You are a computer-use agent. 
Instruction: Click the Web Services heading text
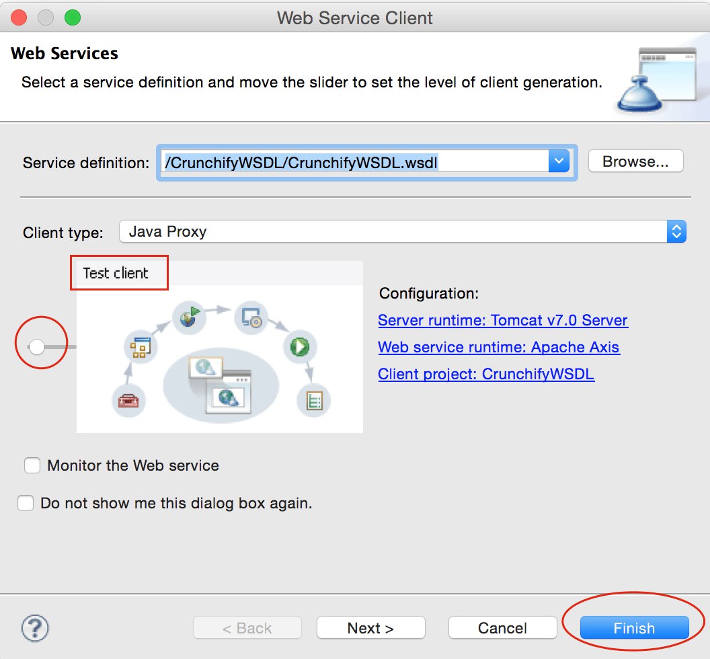click(65, 53)
